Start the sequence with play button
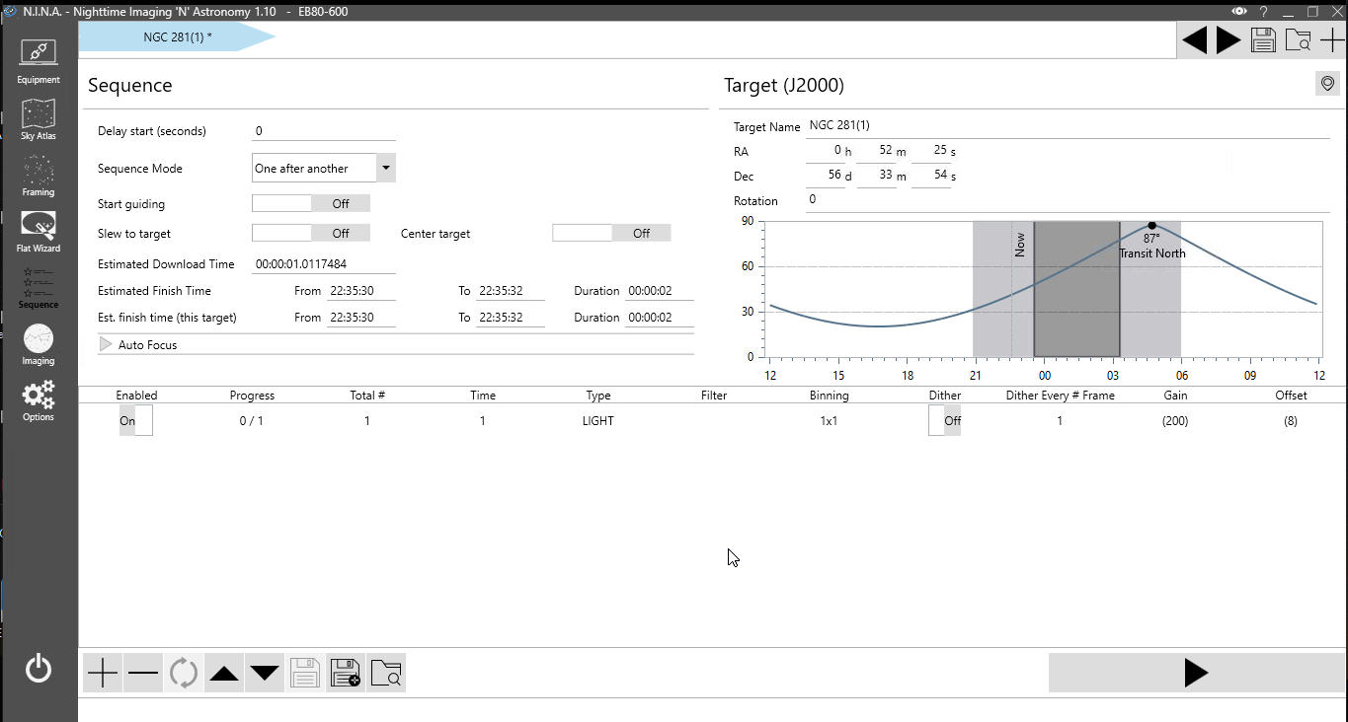This screenshot has height=722, width=1348. 1195,673
